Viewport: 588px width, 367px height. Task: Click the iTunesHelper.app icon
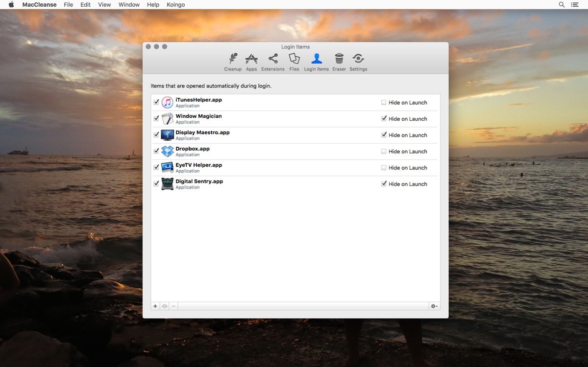(167, 102)
